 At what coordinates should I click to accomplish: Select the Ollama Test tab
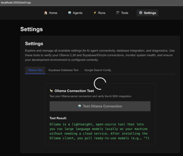(x=35, y=70)
